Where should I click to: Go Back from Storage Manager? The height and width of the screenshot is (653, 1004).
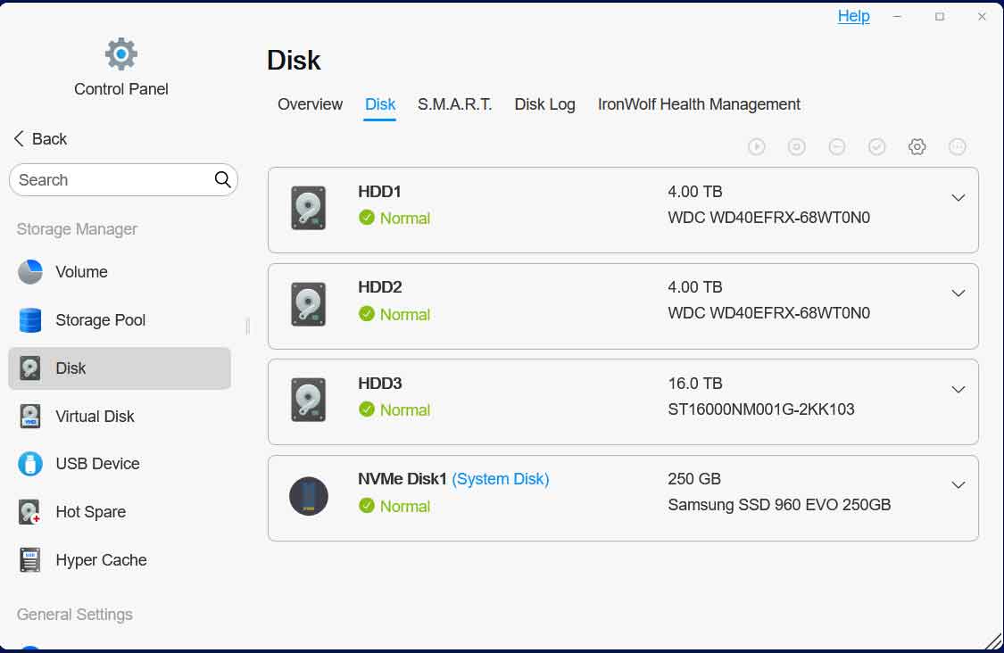pyautogui.click(x=40, y=139)
